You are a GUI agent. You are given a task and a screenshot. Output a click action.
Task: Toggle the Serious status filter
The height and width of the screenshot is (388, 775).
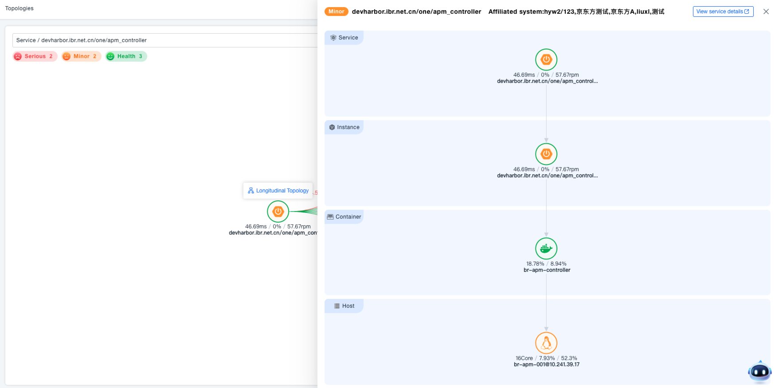click(35, 56)
